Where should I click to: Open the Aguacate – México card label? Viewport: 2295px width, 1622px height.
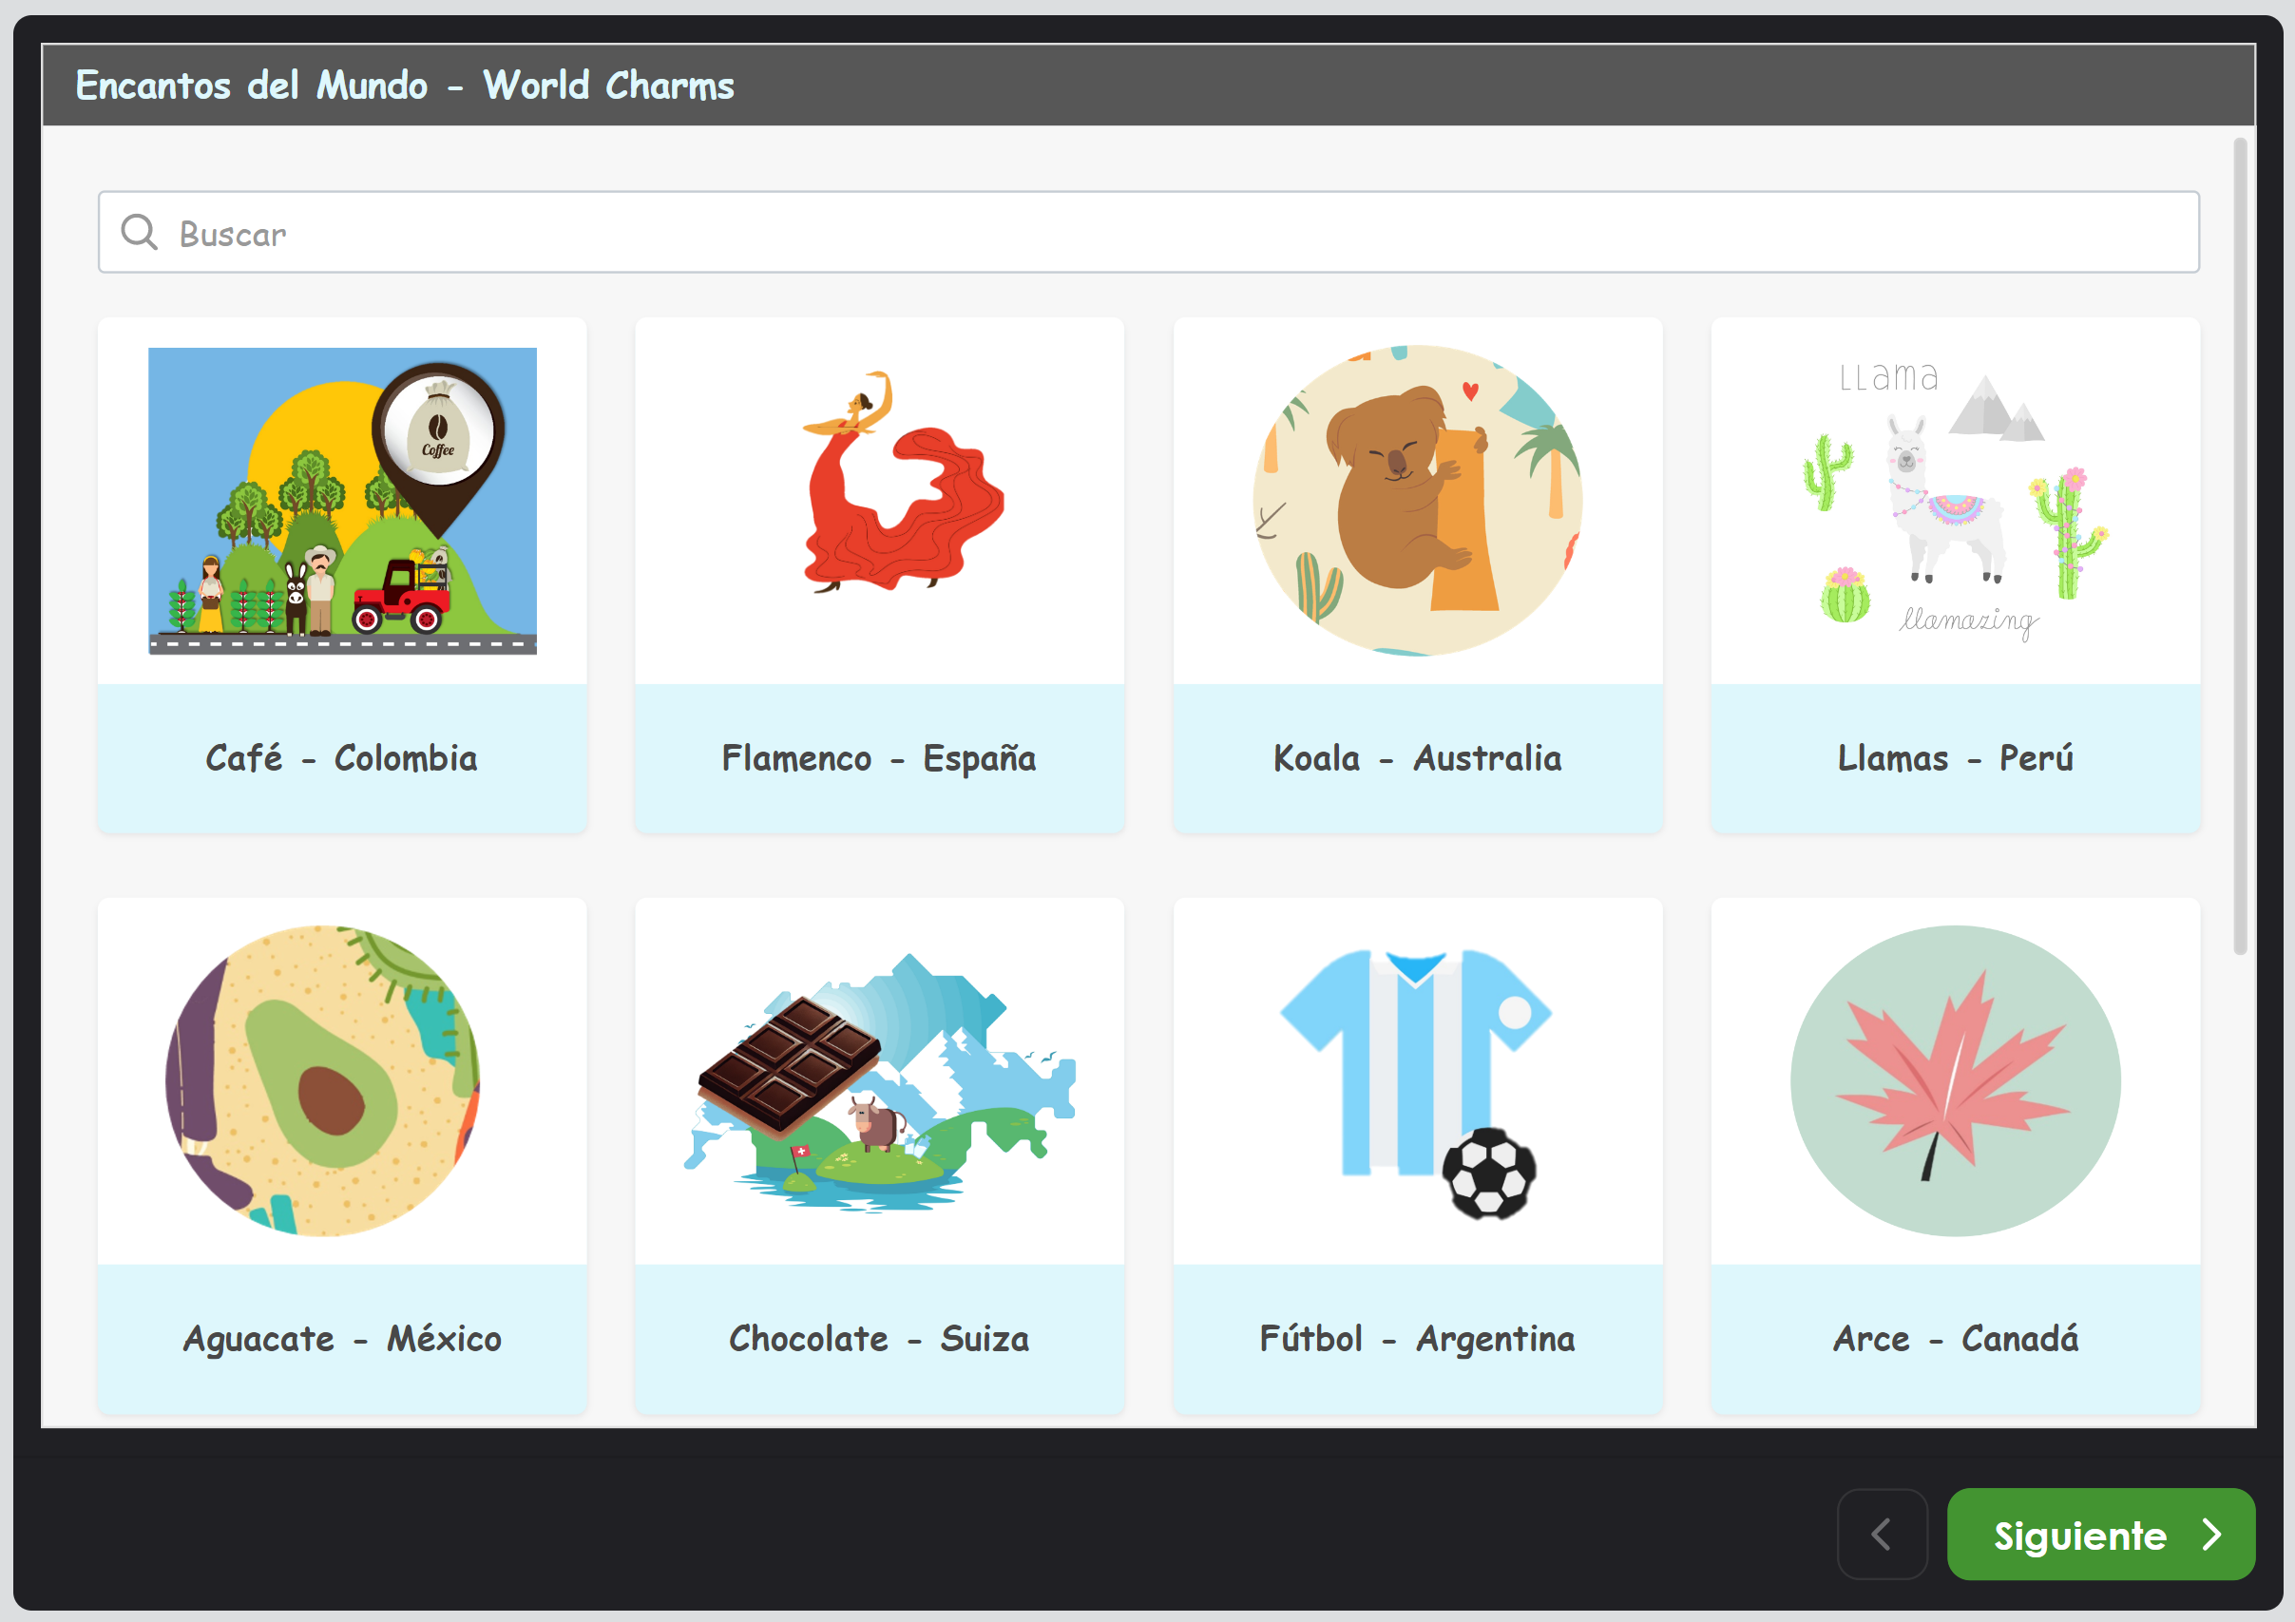click(x=342, y=1339)
